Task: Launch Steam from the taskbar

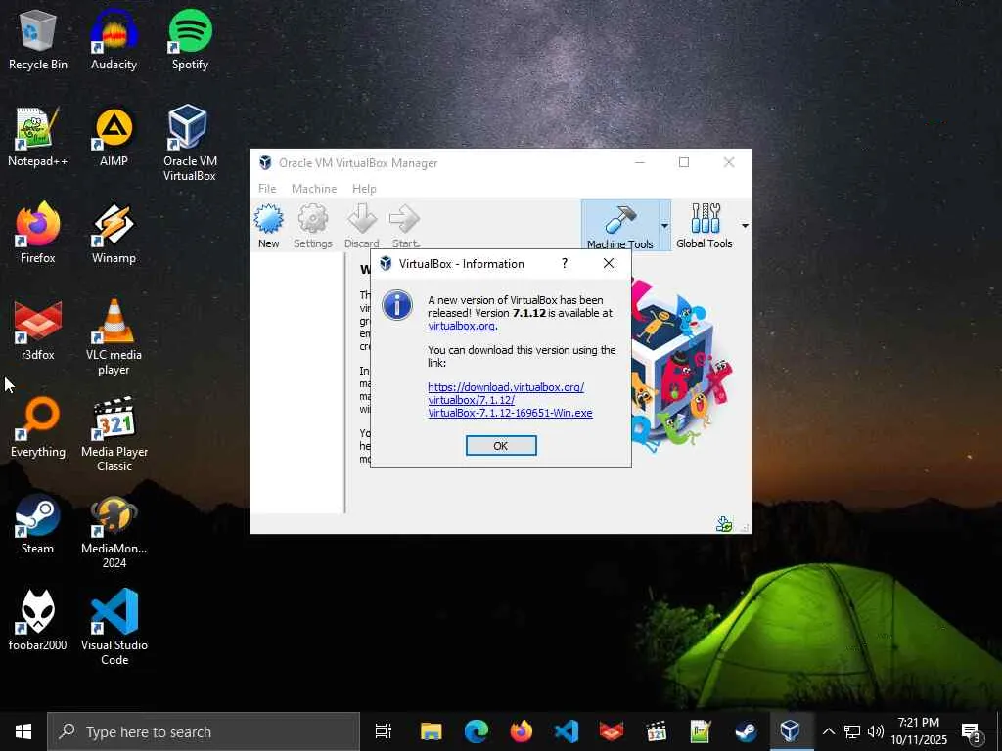Action: [x=746, y=731]
